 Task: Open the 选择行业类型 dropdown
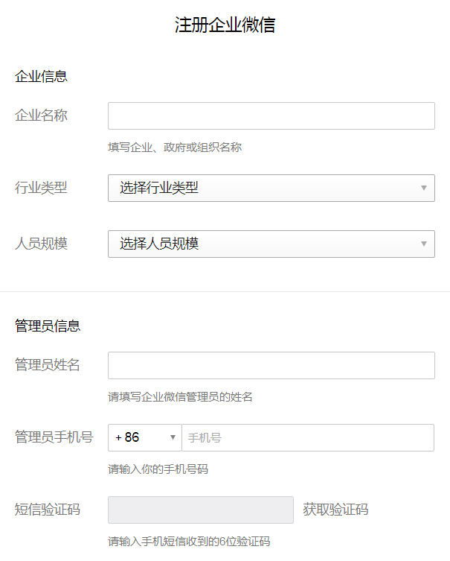pyautogui.click(x=271, y=188)
